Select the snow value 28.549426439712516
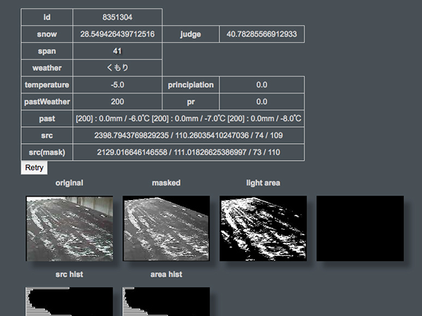The height and width of the screenshot is (316, 422). point(117,34)
